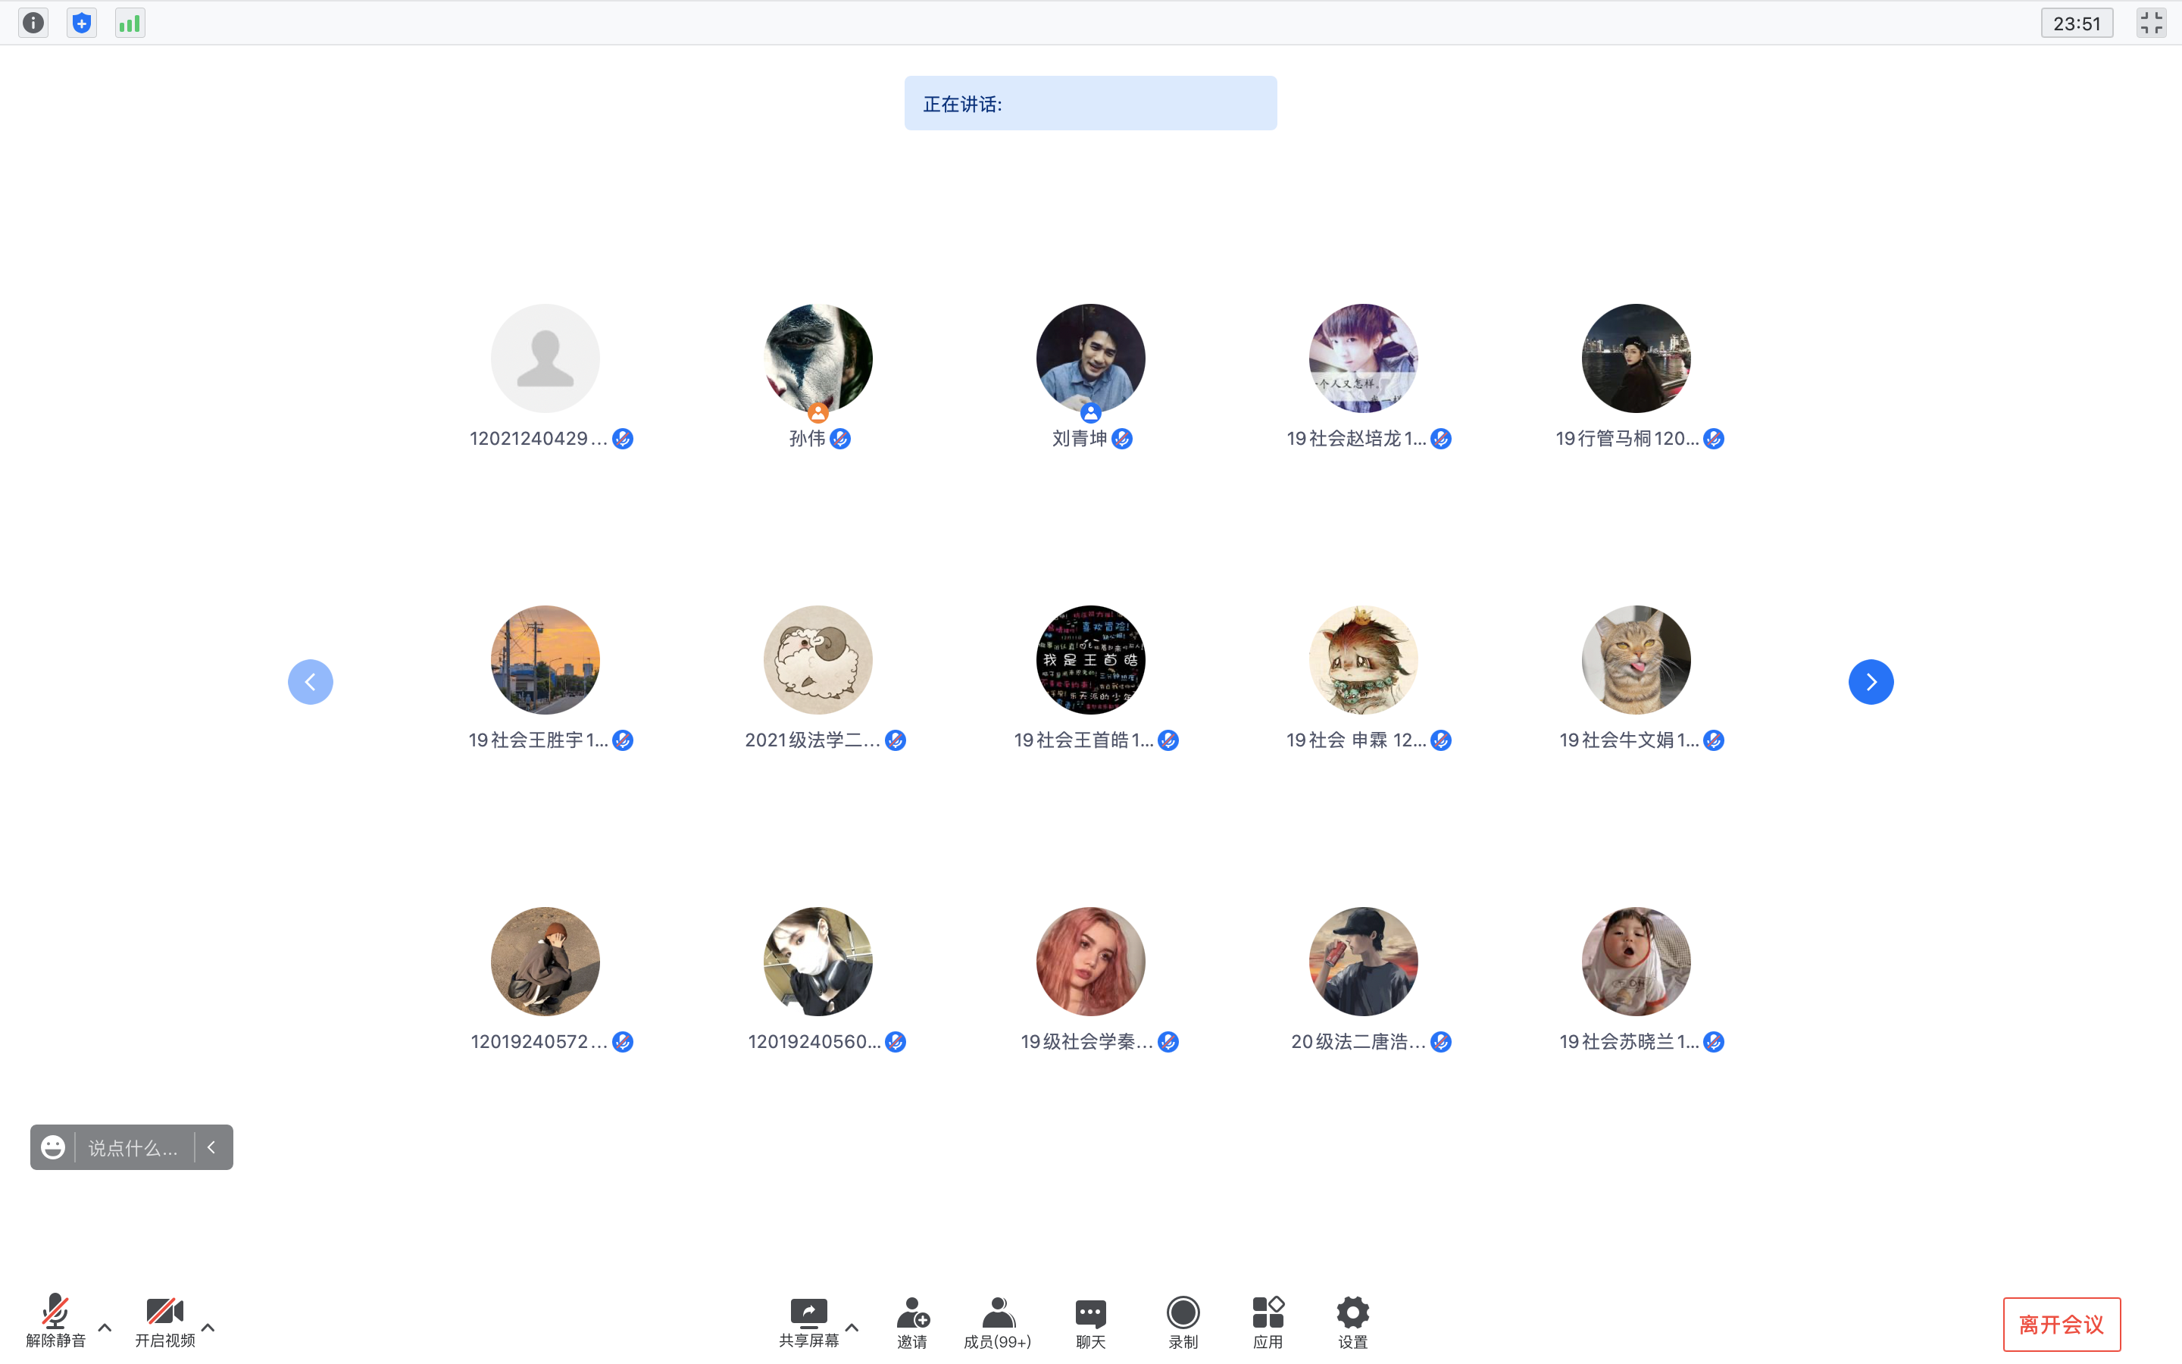Go to next page of participants
Image resolution: width=2182 pixels, height=1364 pixels.
(1871, 682)
